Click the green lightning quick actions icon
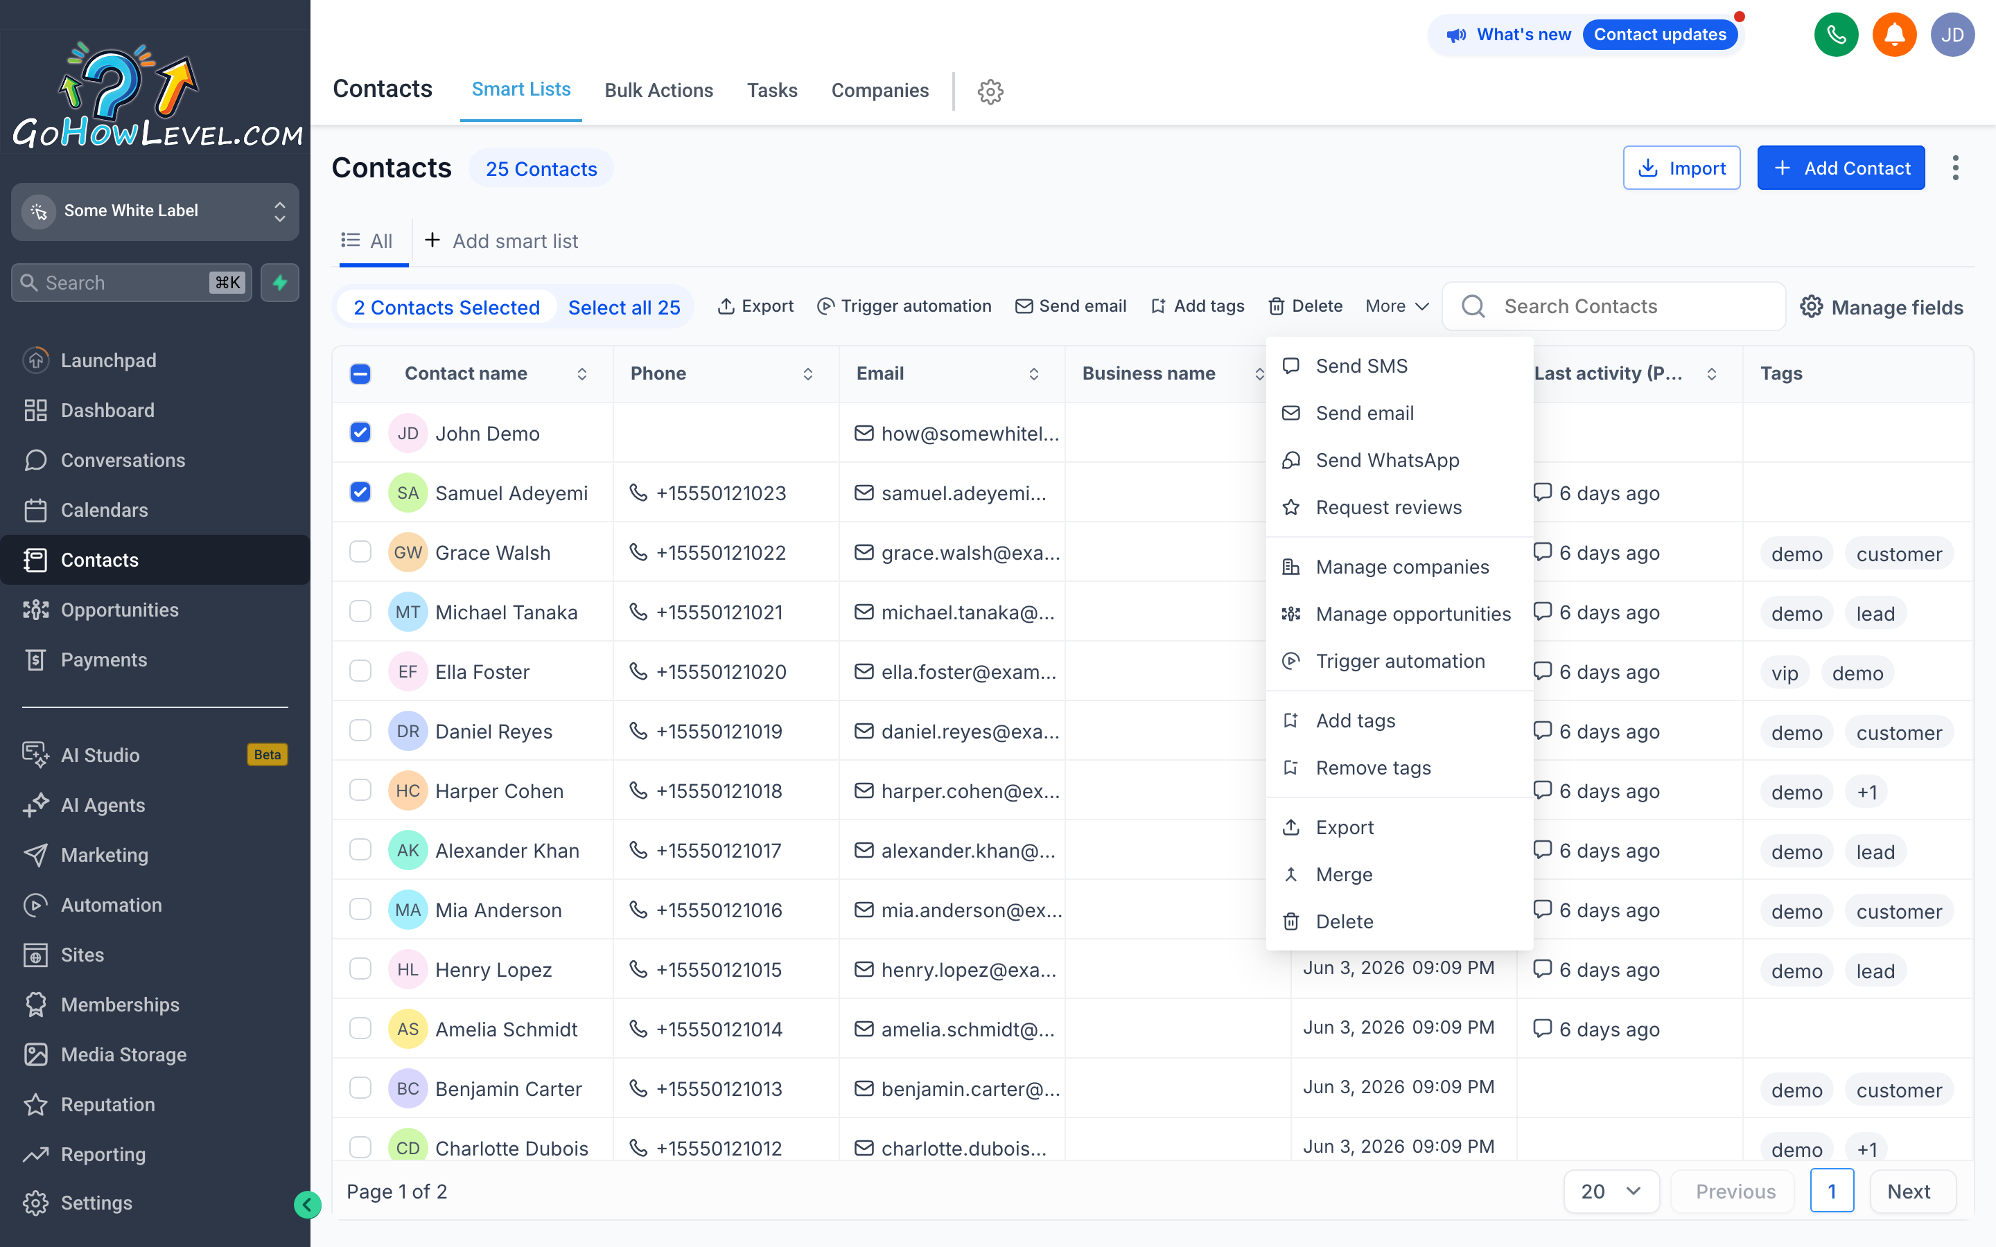 (281, 283)
